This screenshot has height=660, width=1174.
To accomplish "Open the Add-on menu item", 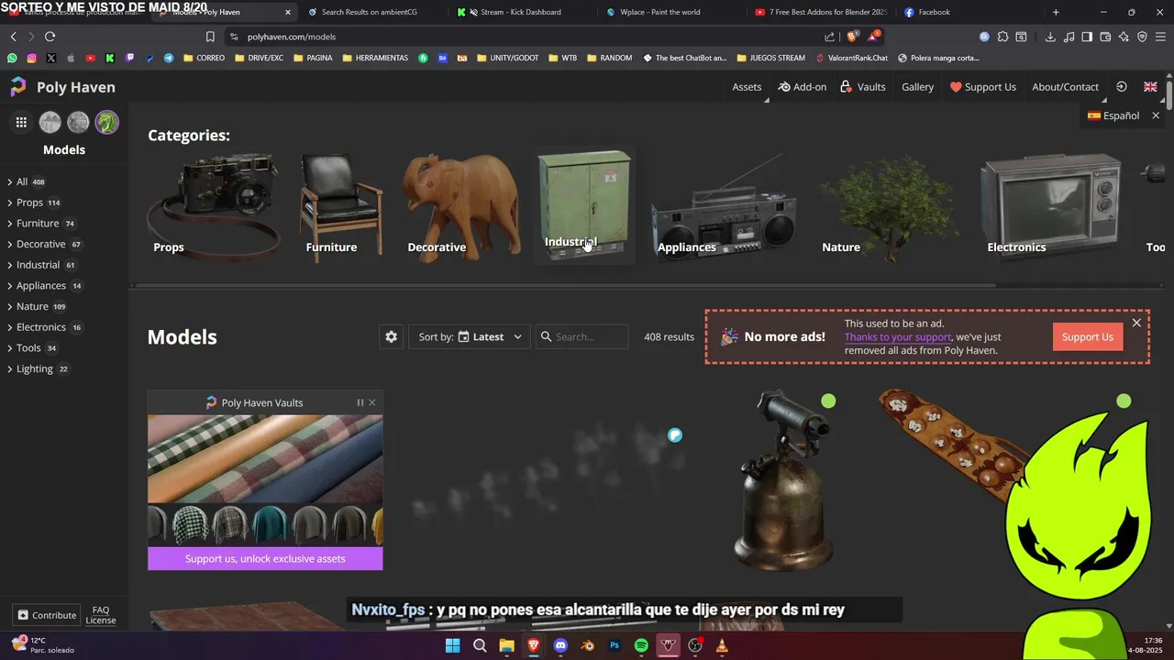I will coord(803,87).
